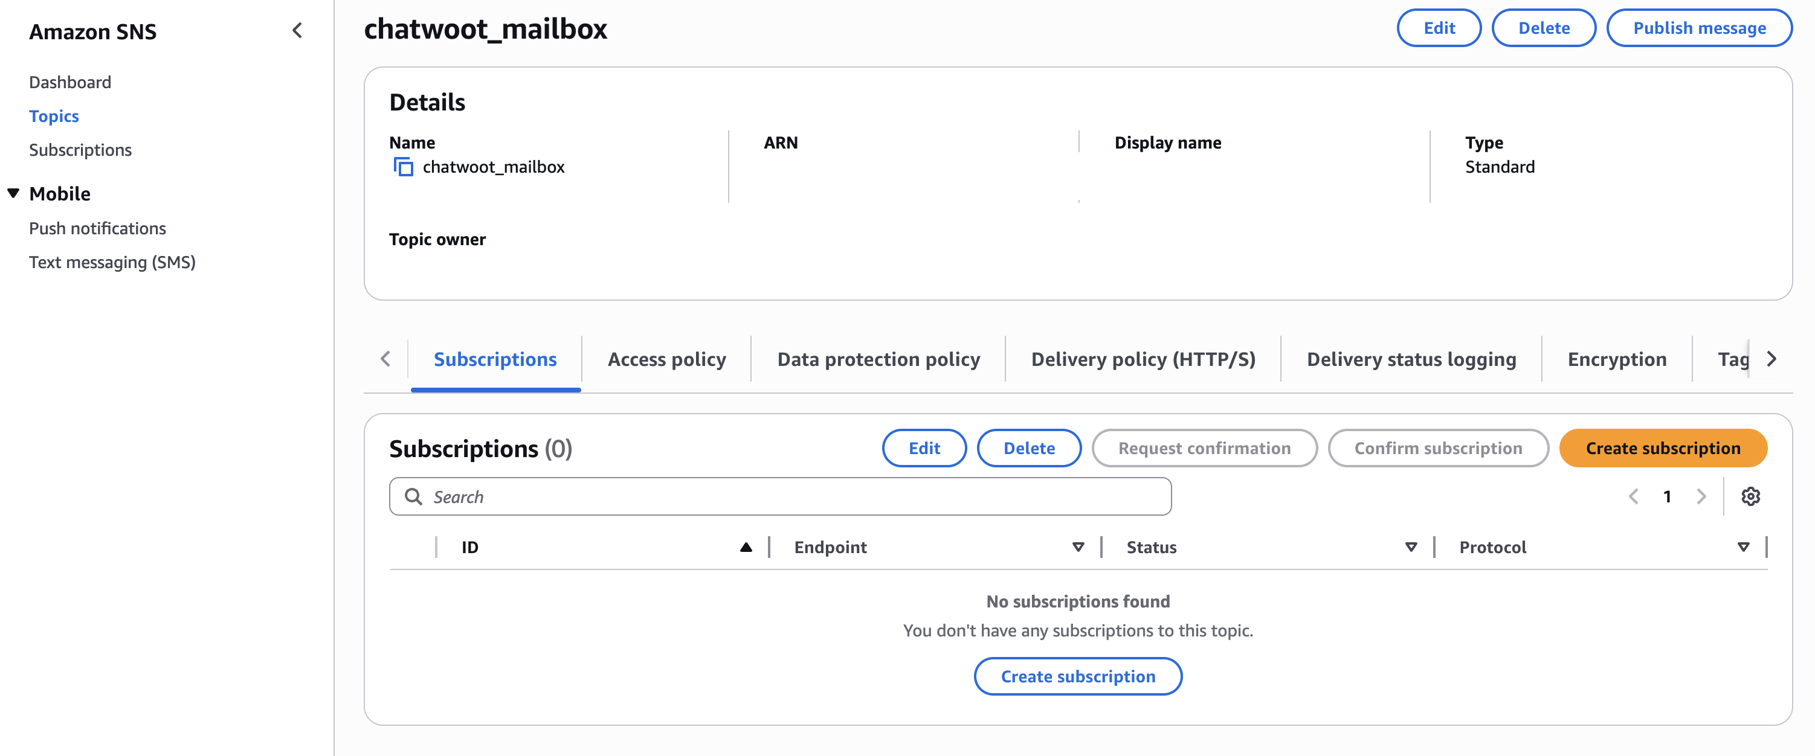Open Delivery status logging tab
This screenshot has width=1815, height=756.
1411,359
